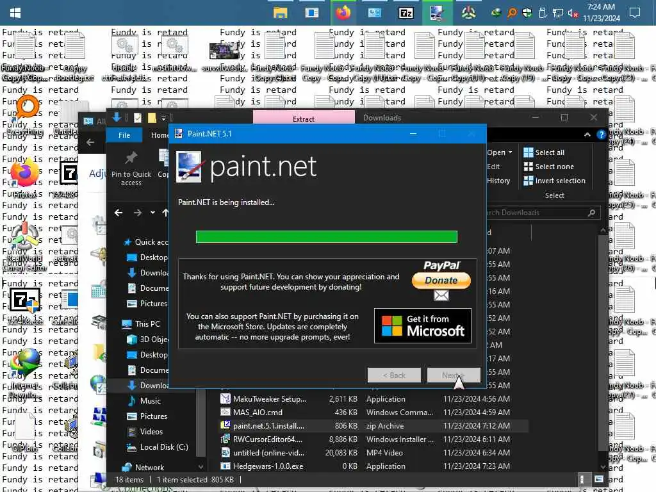656x492 pixels.
Task: Select Network in navigation pane
Action: pos(143,467)
